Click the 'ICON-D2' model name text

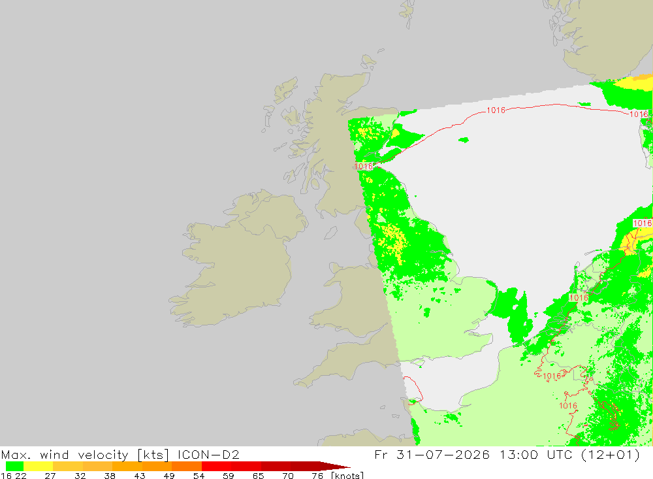pos(208,454)
